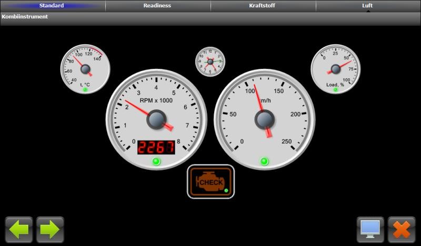Open the Luft tab
The width and height of the screenshot is (421, 246).
click(368, 6)
